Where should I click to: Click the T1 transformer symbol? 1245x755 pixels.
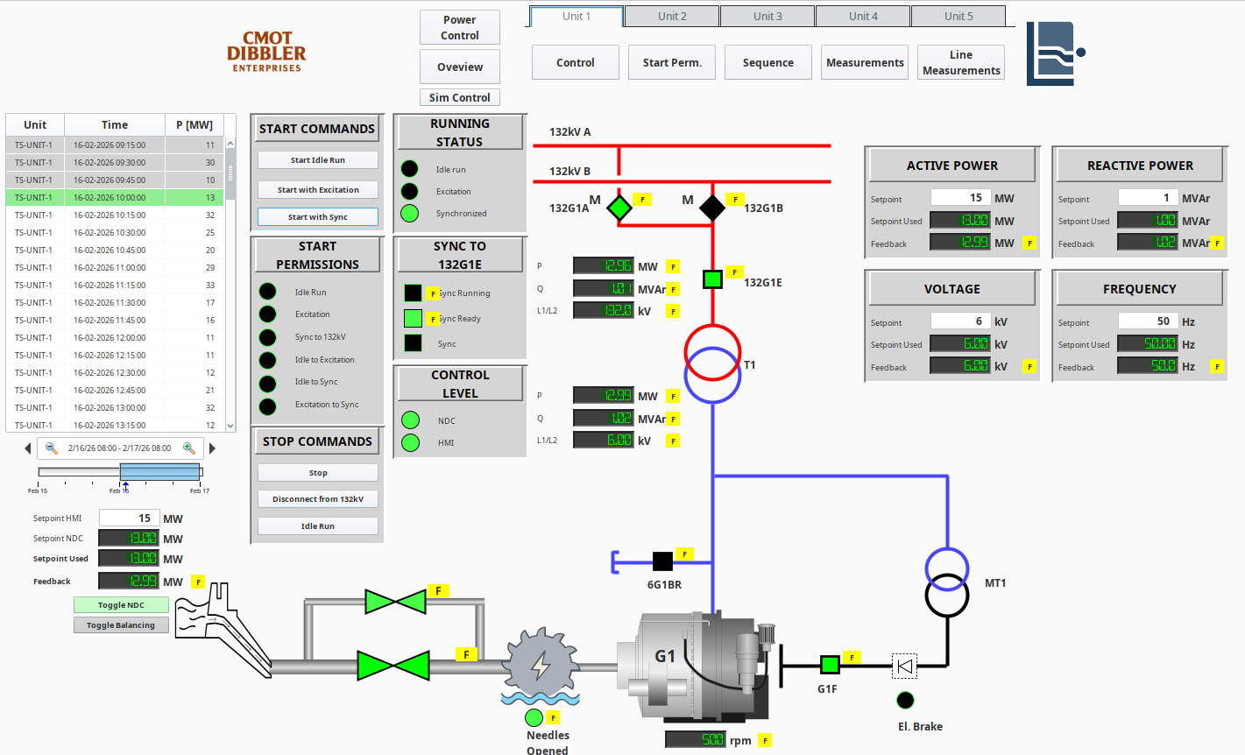[x=712, y=363]
